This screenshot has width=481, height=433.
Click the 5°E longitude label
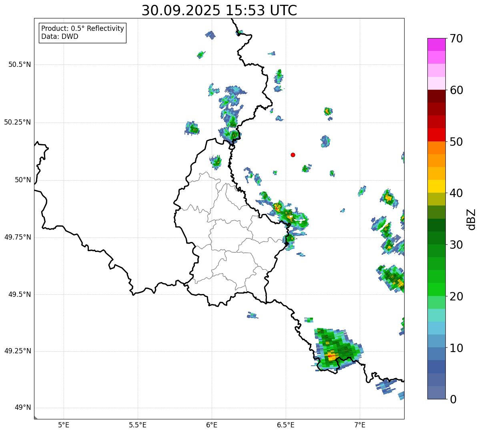pyautogui.click(x=64, y=425)
